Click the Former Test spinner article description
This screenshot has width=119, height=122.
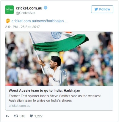(x=54, y=98)
